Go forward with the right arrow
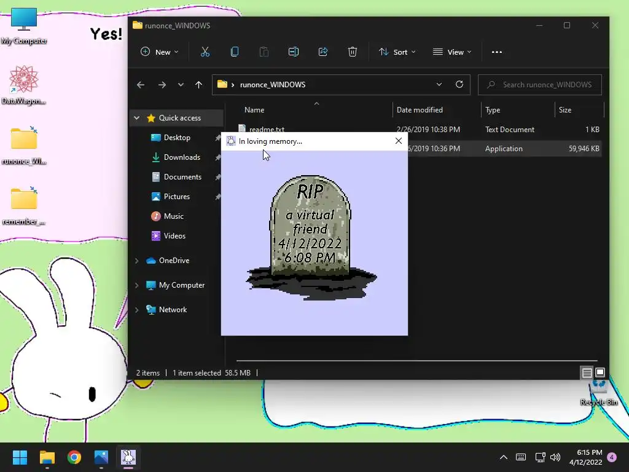This screenshot has height=472, width=629. [x=162, y=85]
